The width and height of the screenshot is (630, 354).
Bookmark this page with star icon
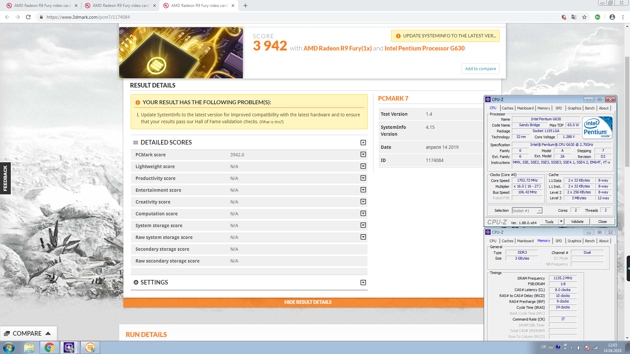pos(584,17)
